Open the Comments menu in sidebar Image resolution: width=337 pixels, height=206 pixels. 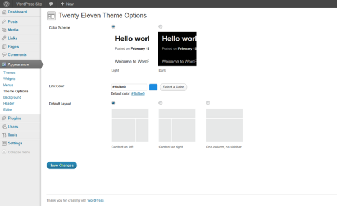tap(17, 55)
